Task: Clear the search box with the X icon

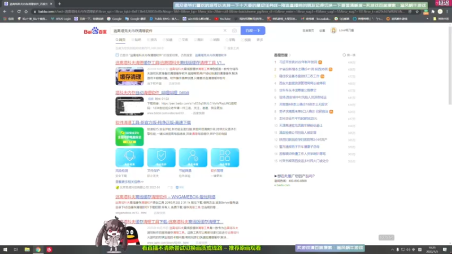Action: tap(225, 30)
